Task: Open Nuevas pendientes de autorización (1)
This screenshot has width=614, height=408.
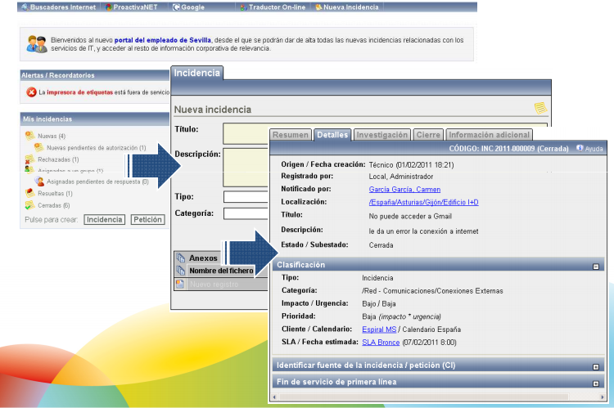Action: point(97,148)
